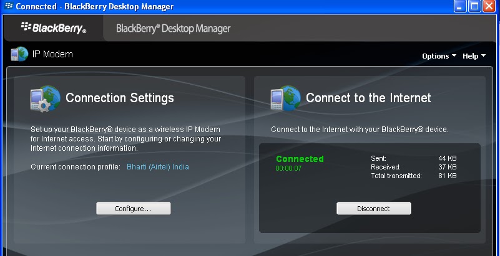The image size is (500, 256).
Task: Click the Total transmitted: label
Action: 396,176
